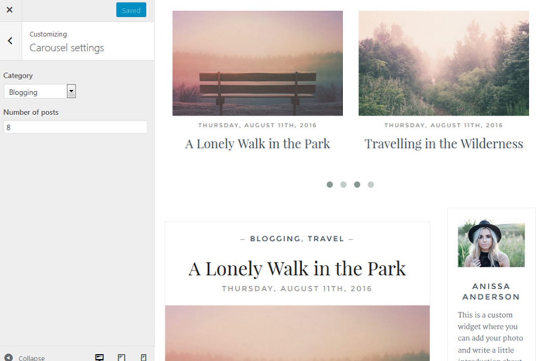The width and height of the screenshot is (542, 361).
Task: Click the second carousel dot indicator
Action: (343, 185)
